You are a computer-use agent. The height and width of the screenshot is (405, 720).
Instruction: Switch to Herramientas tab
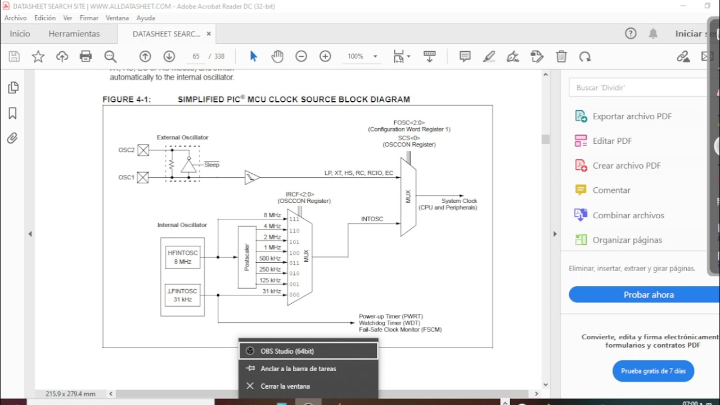(x=74, y=34)
